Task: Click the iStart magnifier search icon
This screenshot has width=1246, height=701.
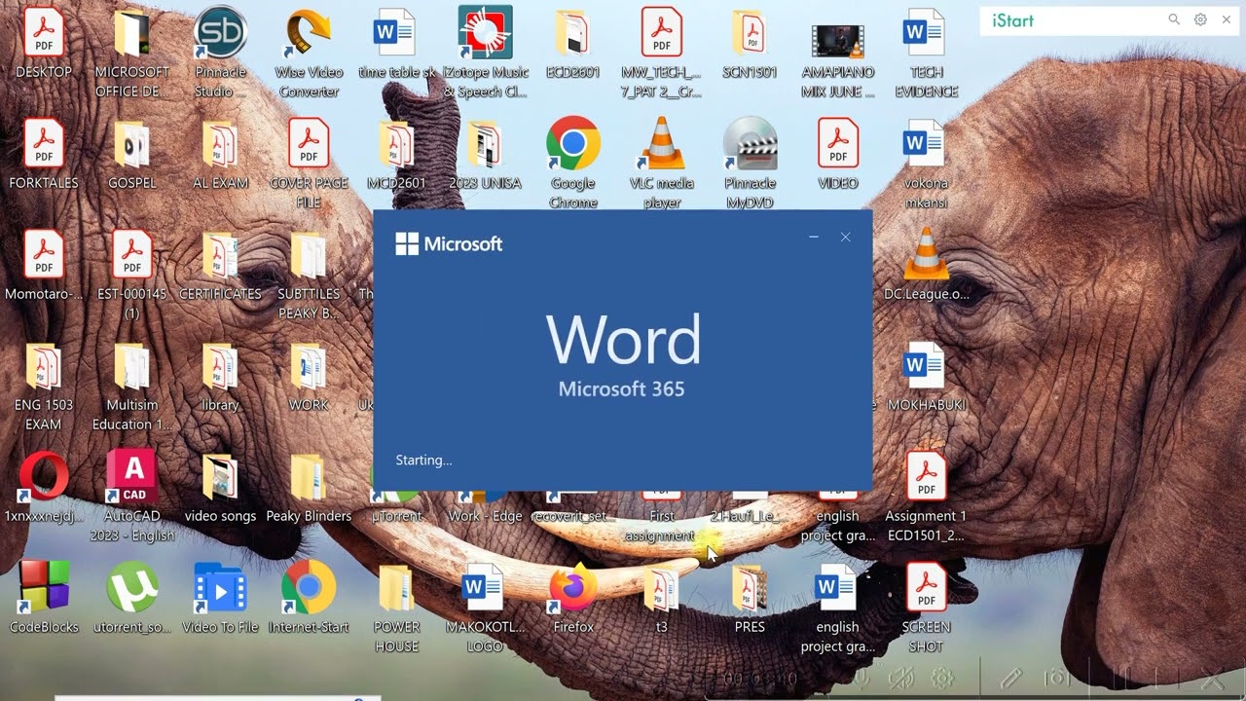Action: [1174, 19]
